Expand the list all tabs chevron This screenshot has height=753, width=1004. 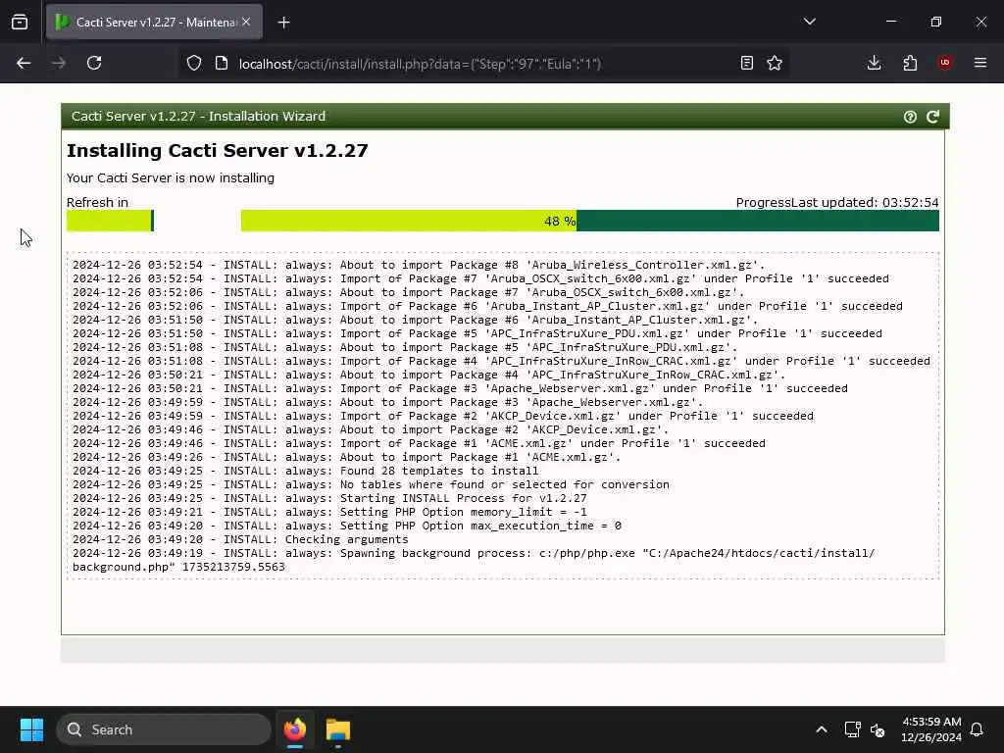809,22
